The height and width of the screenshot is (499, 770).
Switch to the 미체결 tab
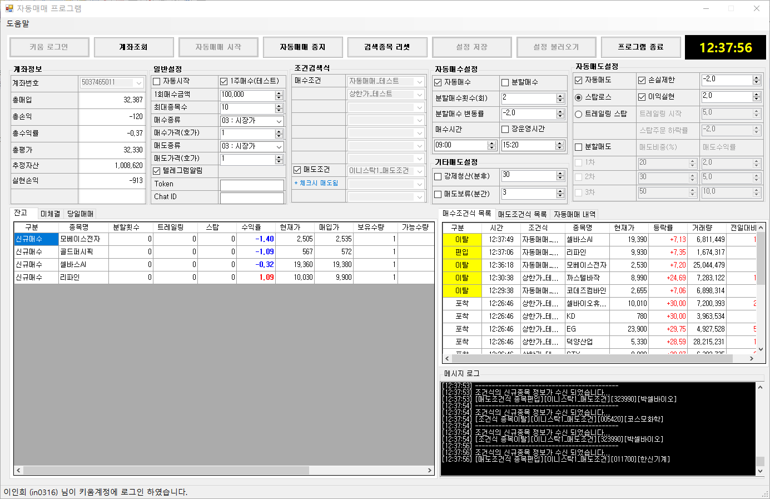pyautogui.click(x=50, y=214)
